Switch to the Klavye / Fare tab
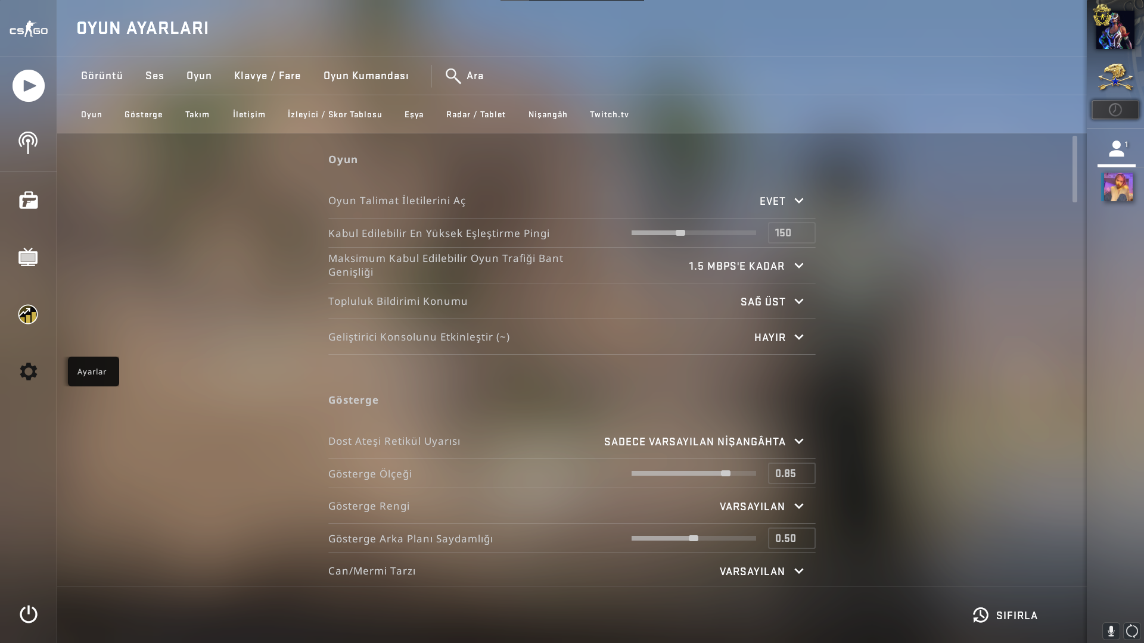 click(267, 76)
